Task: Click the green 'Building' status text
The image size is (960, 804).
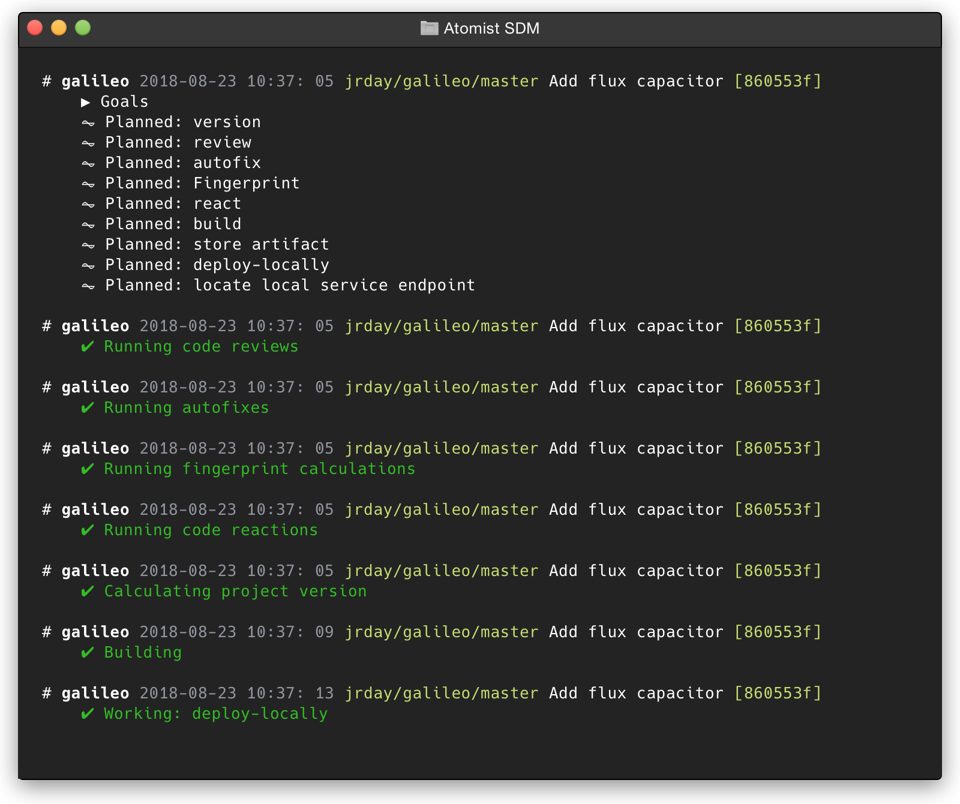Action: coord(143,652)
